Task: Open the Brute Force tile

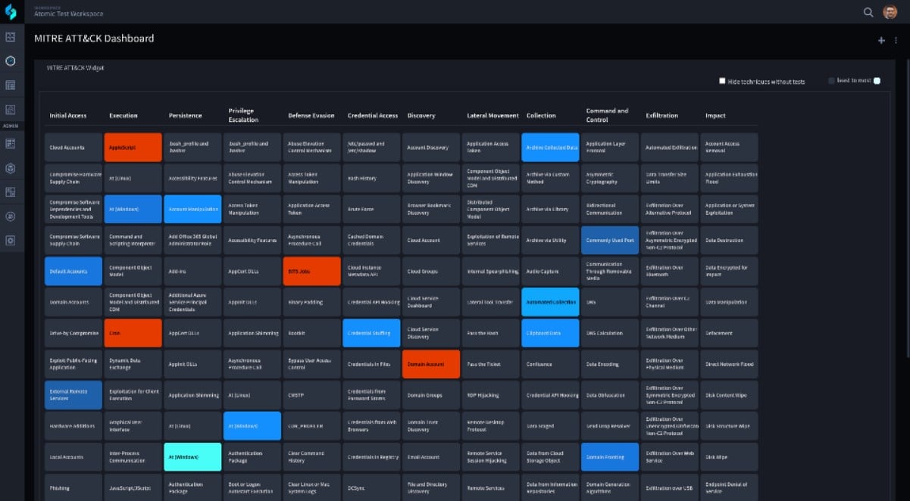Action: point(372,209)
